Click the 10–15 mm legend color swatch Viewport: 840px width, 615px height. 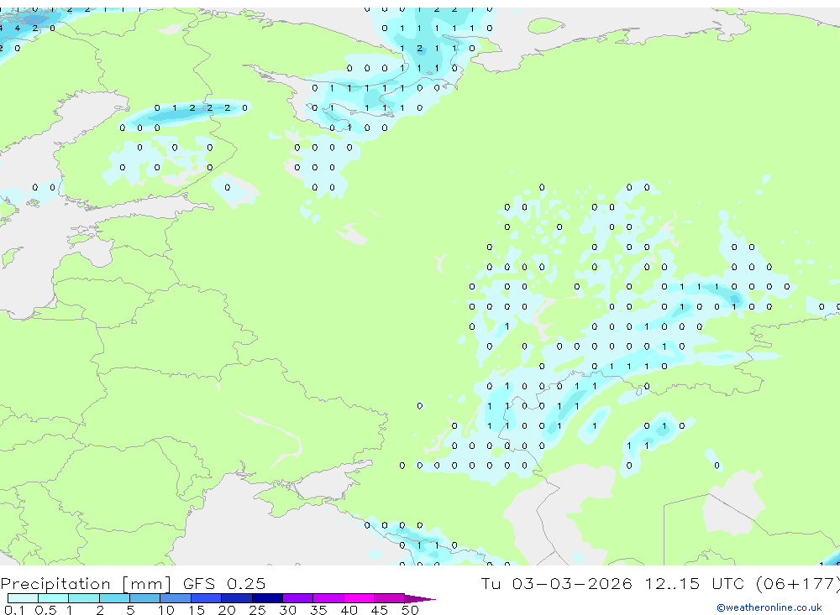tap(176, 598)
